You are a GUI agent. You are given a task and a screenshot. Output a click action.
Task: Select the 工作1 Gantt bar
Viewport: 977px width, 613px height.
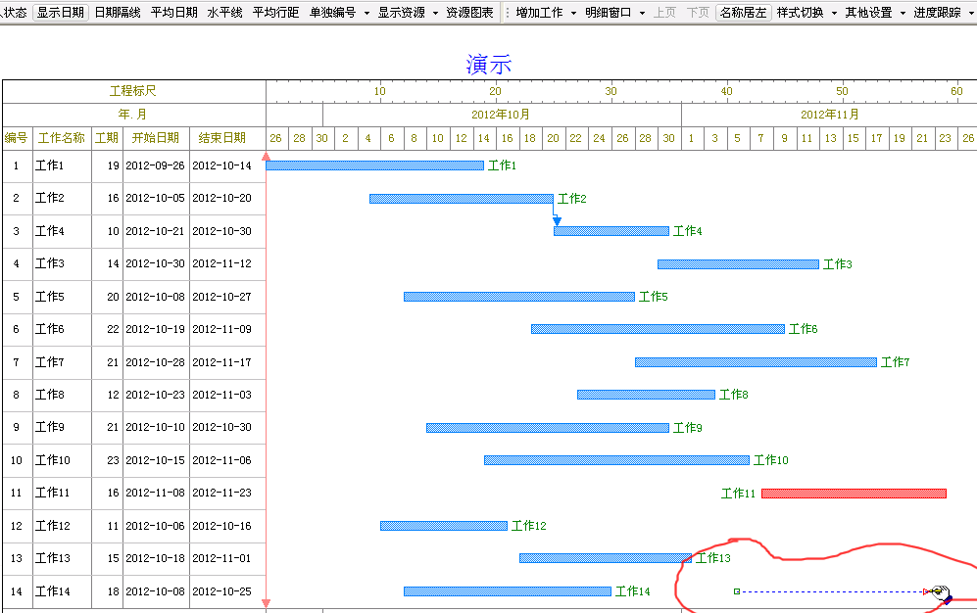[374, 165]
